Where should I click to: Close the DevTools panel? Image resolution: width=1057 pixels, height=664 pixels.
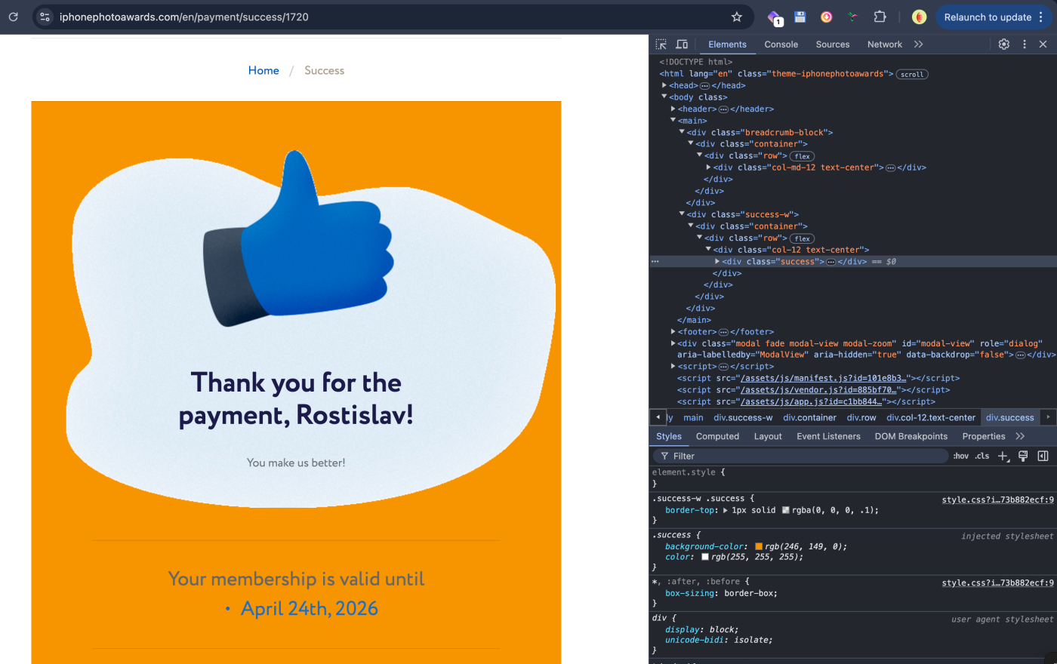coord(1043,45)
